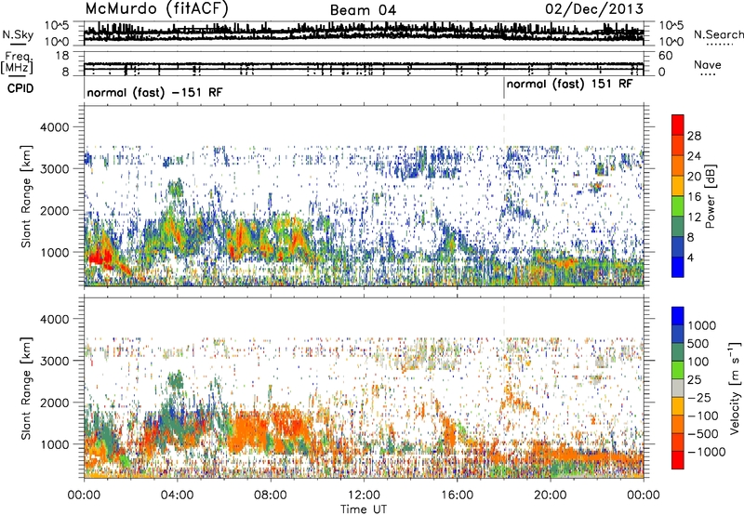The height and width of the screenshot is (515, 744).
Task: Click the 04:00 time tick label
Action: click(x=177, y=495)
